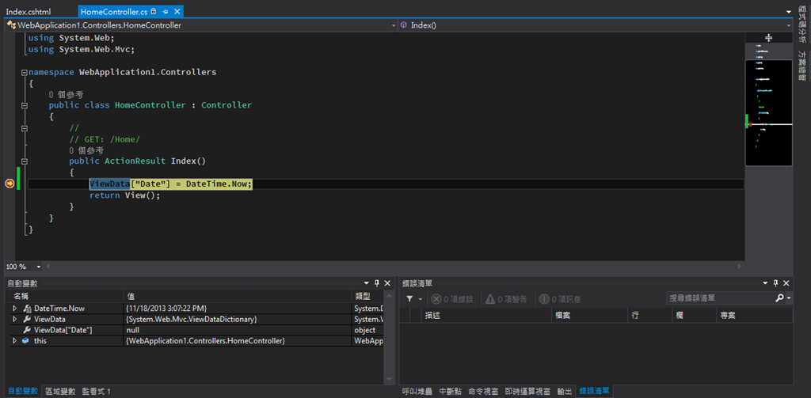
Task: Toggle the 0 項警告 filter
Action: (506, 299)
